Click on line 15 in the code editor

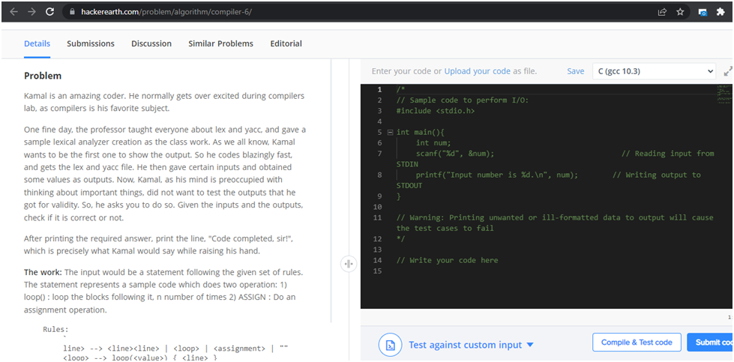point(525,271)
